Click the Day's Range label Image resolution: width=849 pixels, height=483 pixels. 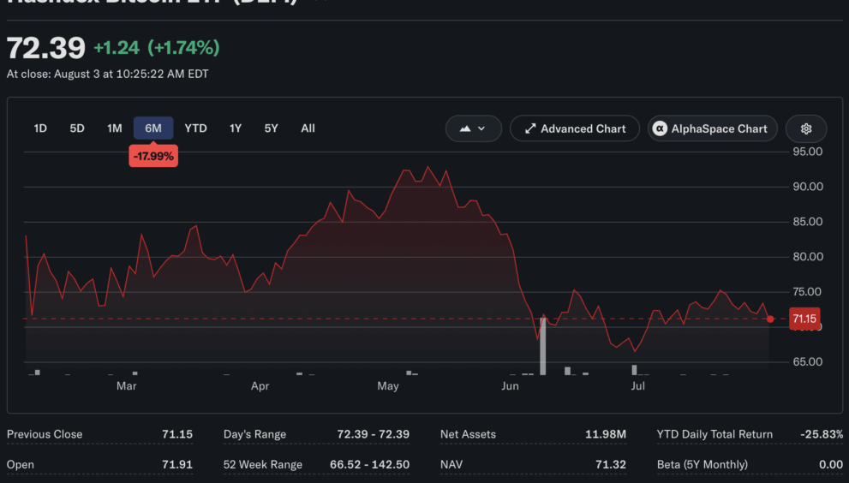[x=254, y=434]
